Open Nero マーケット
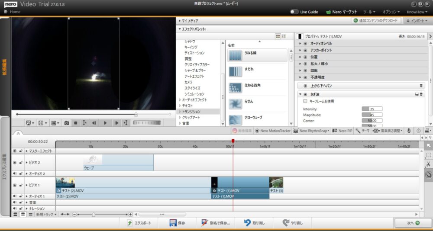The height and width of the screenshot is (231, 433). tap(342, 12)
